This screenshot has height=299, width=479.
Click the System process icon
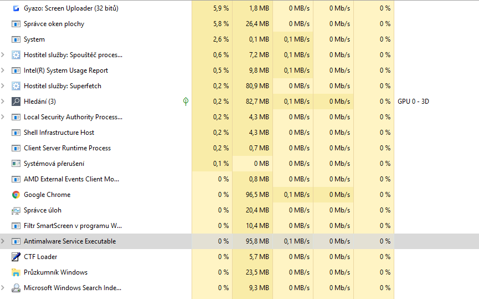click(16, 39)
